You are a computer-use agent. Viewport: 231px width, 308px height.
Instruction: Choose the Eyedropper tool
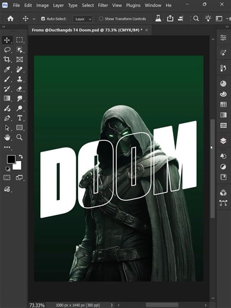(7, 69)
